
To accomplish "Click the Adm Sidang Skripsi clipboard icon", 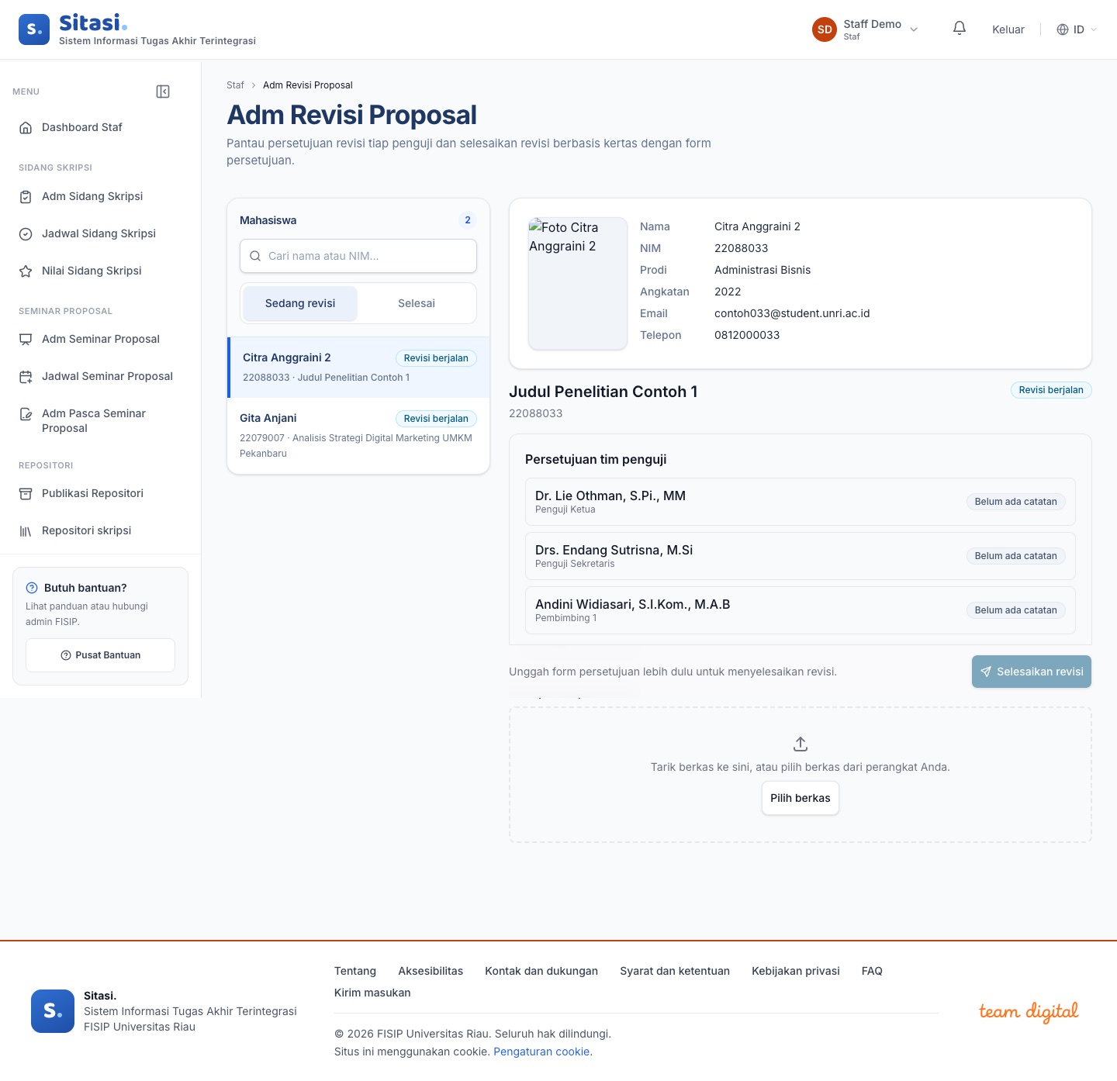I will tap(26, 197).
